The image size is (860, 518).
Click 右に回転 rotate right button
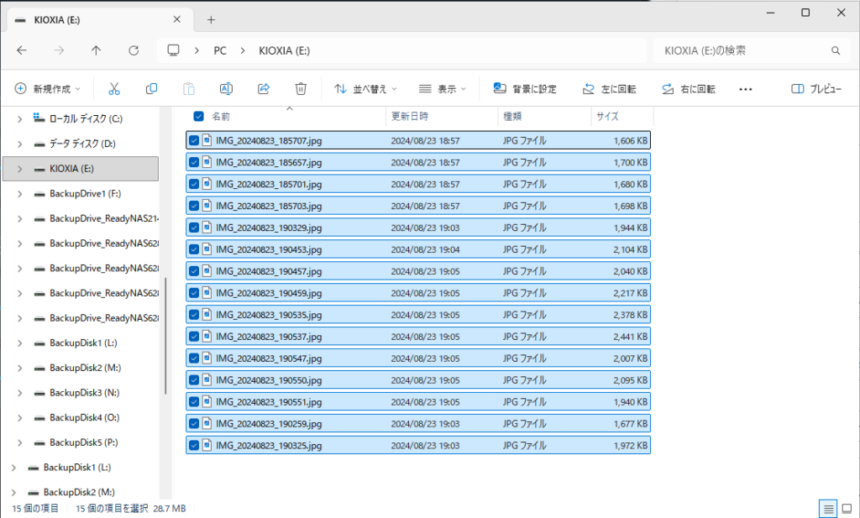(689, 88)
